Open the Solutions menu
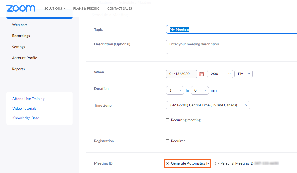This screenshot has width=297, height=173. click(55, 8)
